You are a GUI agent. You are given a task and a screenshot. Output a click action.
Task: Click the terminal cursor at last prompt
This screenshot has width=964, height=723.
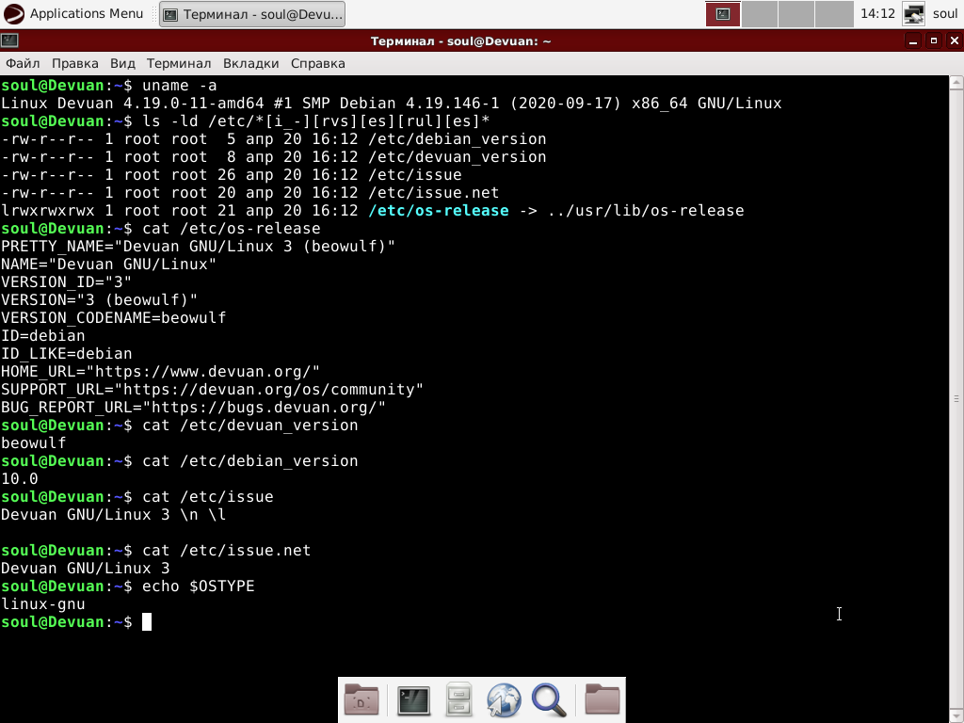click(146, 622)
